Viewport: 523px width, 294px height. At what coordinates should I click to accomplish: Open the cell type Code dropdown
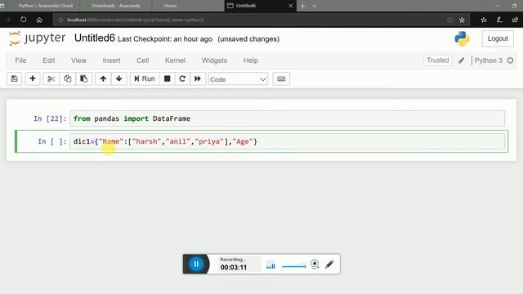click(238, 79)
